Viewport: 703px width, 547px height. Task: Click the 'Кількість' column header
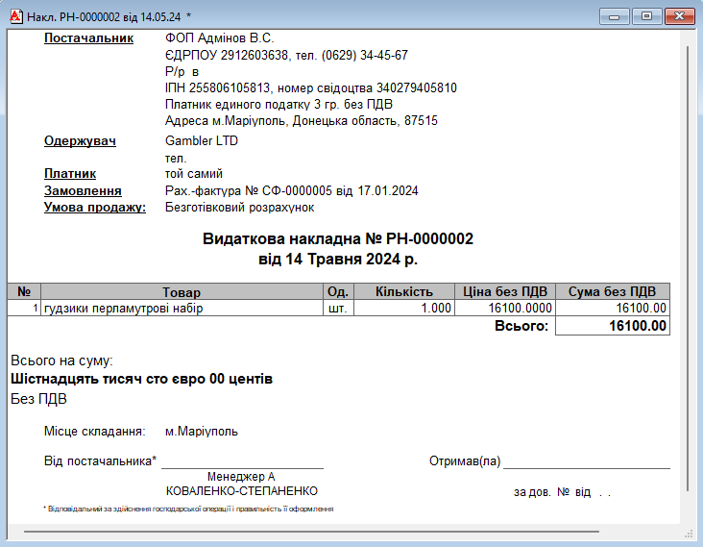[x=404, y=292]
